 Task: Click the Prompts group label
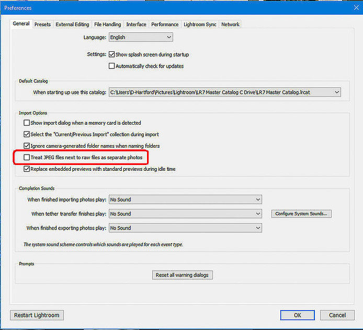point(27,263)
